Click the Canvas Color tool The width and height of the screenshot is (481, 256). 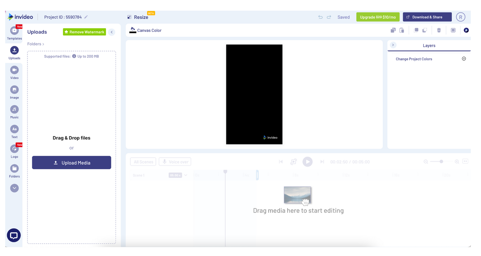145,30
